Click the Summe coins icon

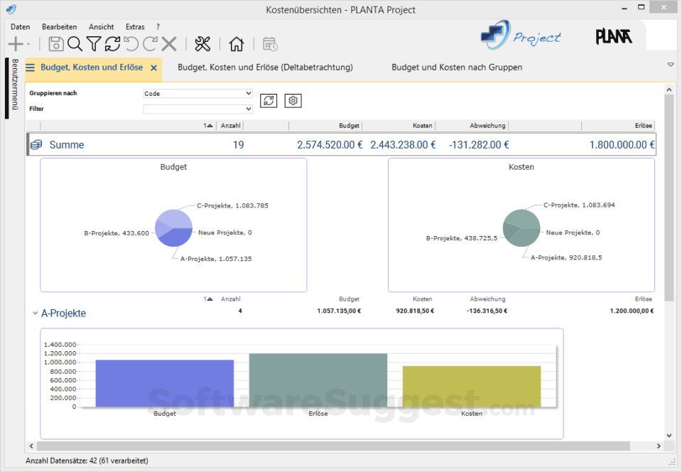tap(36, 144)
